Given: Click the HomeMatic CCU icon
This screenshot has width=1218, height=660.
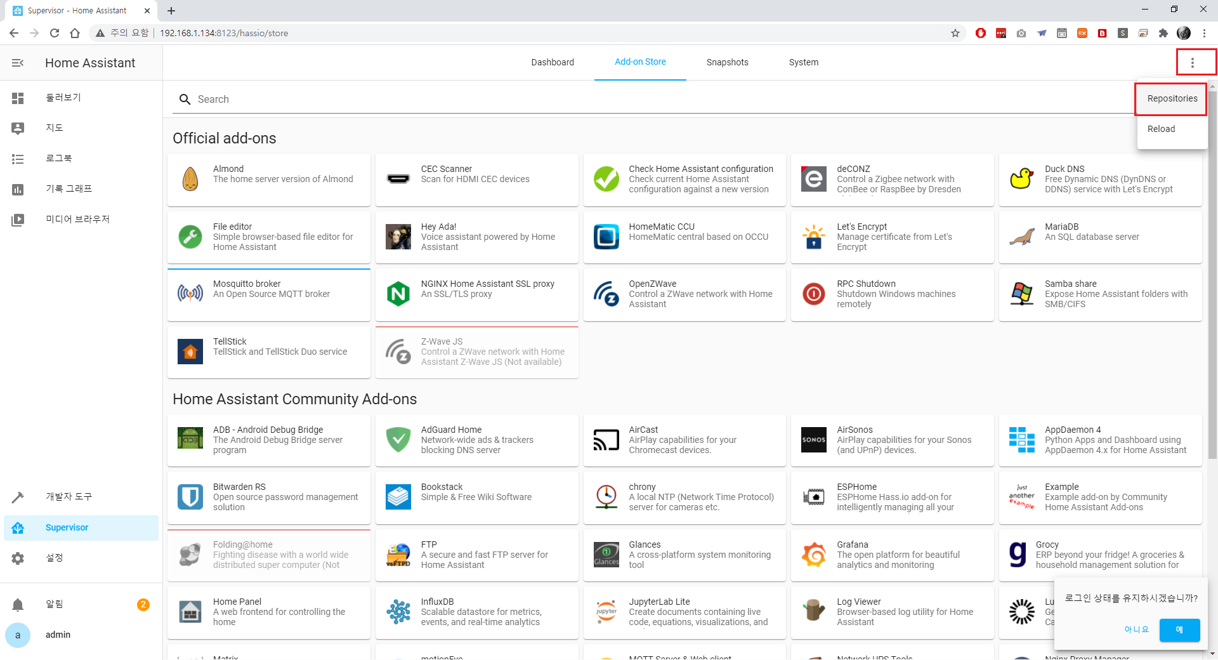Looking at the screenshot, I should tap(606, 237).
